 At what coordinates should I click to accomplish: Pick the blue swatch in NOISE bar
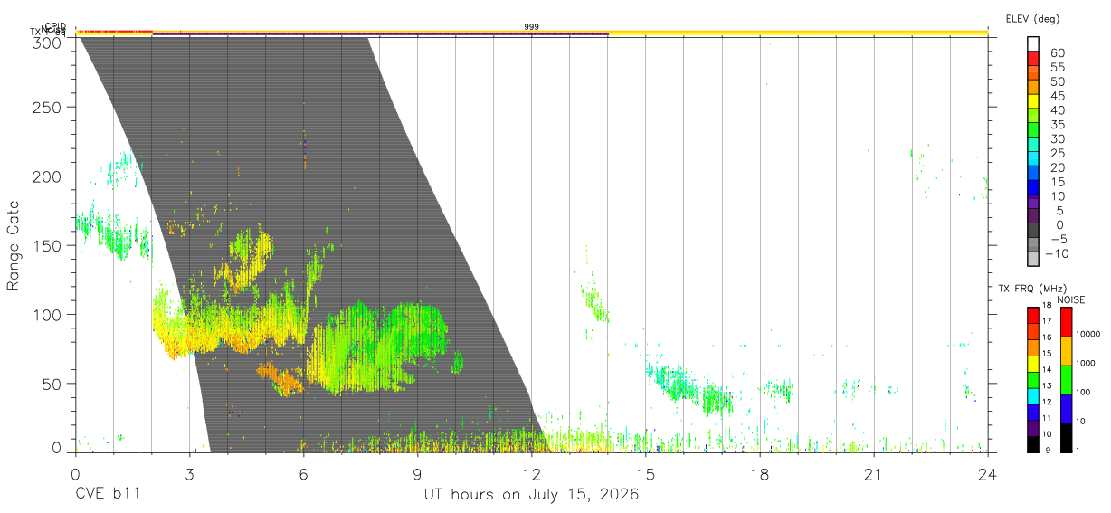(1067, 409)
